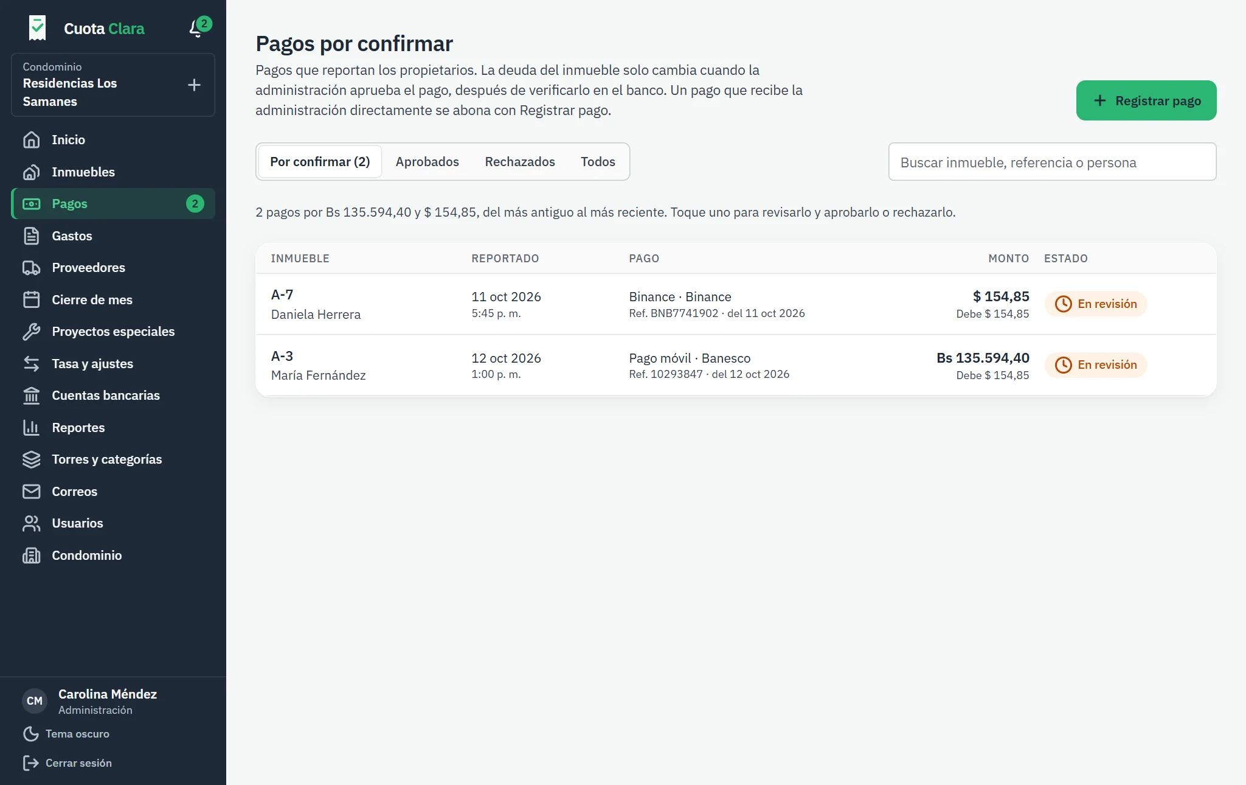This screenshot has height=785, width=1246.
Task: Open Cierre de mes calendar icon
Action: point(32,300)
